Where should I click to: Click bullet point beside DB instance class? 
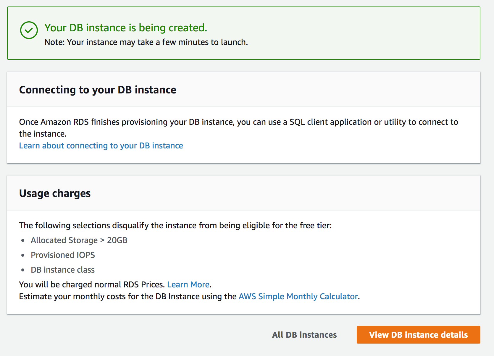pyautogui.click(x=23, y=270)
